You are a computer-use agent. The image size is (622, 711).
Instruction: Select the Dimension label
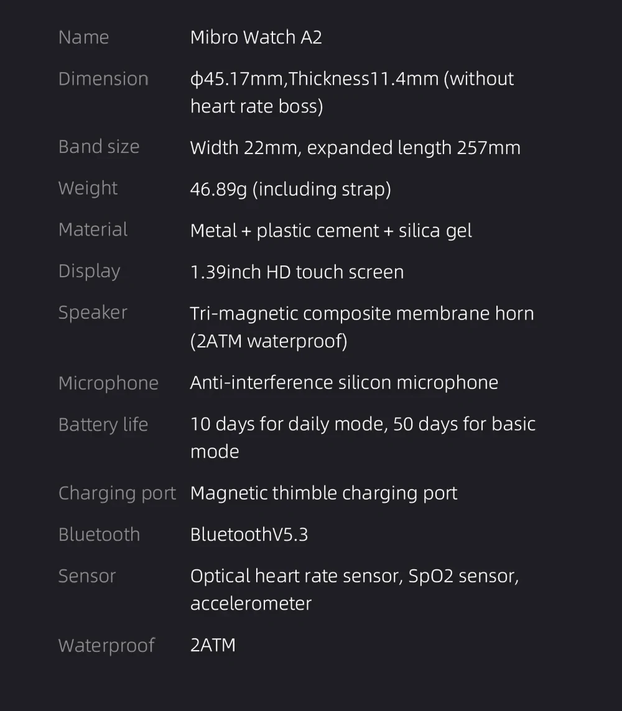[103, 79]
